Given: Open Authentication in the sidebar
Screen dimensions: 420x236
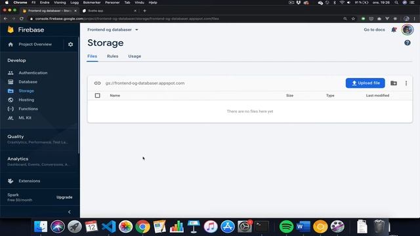Looking at the screenshot, I should tap(33, 73).
